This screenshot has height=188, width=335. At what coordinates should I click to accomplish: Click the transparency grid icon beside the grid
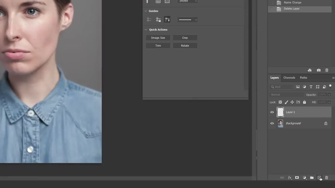coord(167,1)
